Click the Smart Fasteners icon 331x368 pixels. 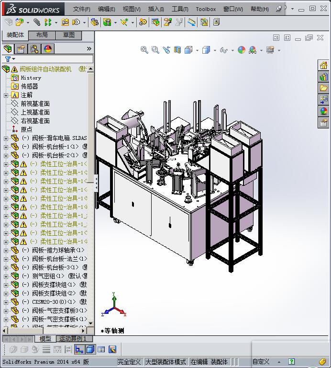65,23
